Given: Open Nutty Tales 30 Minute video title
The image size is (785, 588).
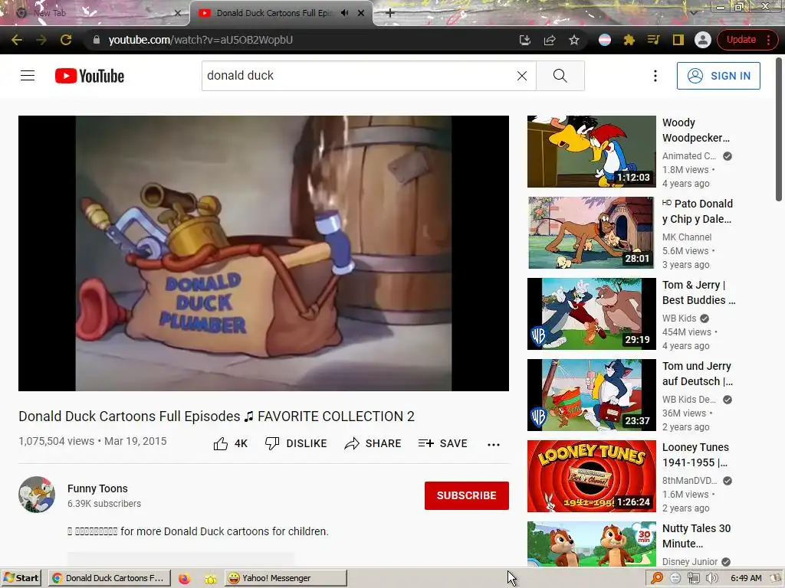Looking at the screenshot, I should (696, 535).
